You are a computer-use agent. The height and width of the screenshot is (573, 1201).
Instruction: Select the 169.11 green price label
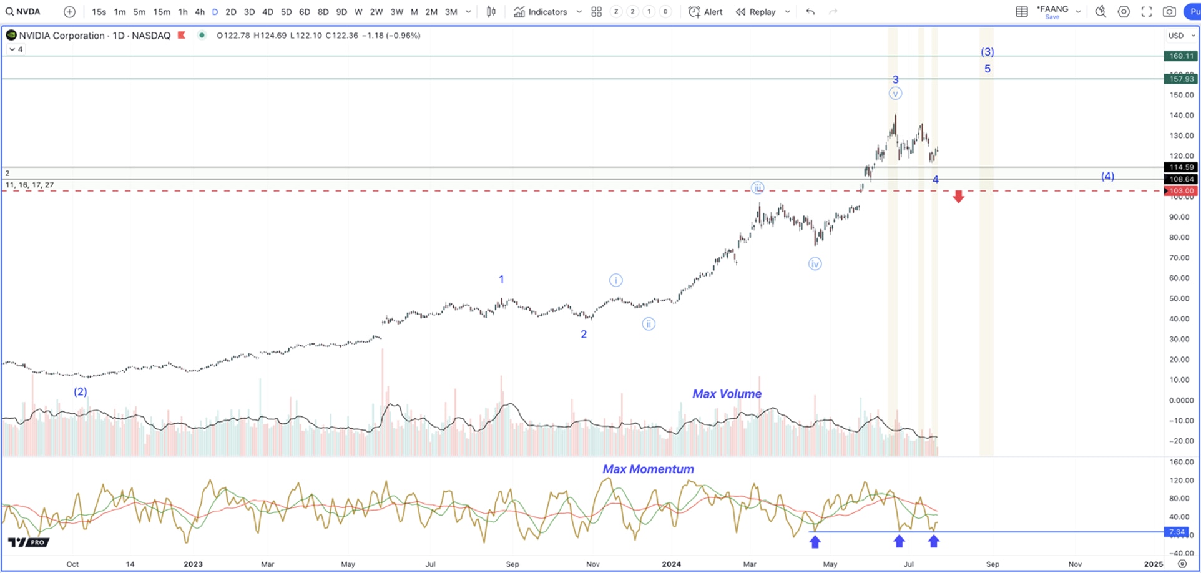[1180, 56]
